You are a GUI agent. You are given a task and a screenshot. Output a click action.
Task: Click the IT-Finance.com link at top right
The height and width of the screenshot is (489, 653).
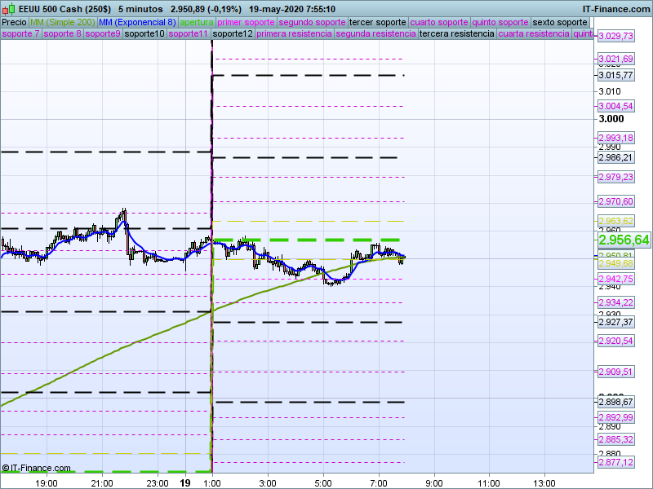pyautogui.click(x=615, y=9)
